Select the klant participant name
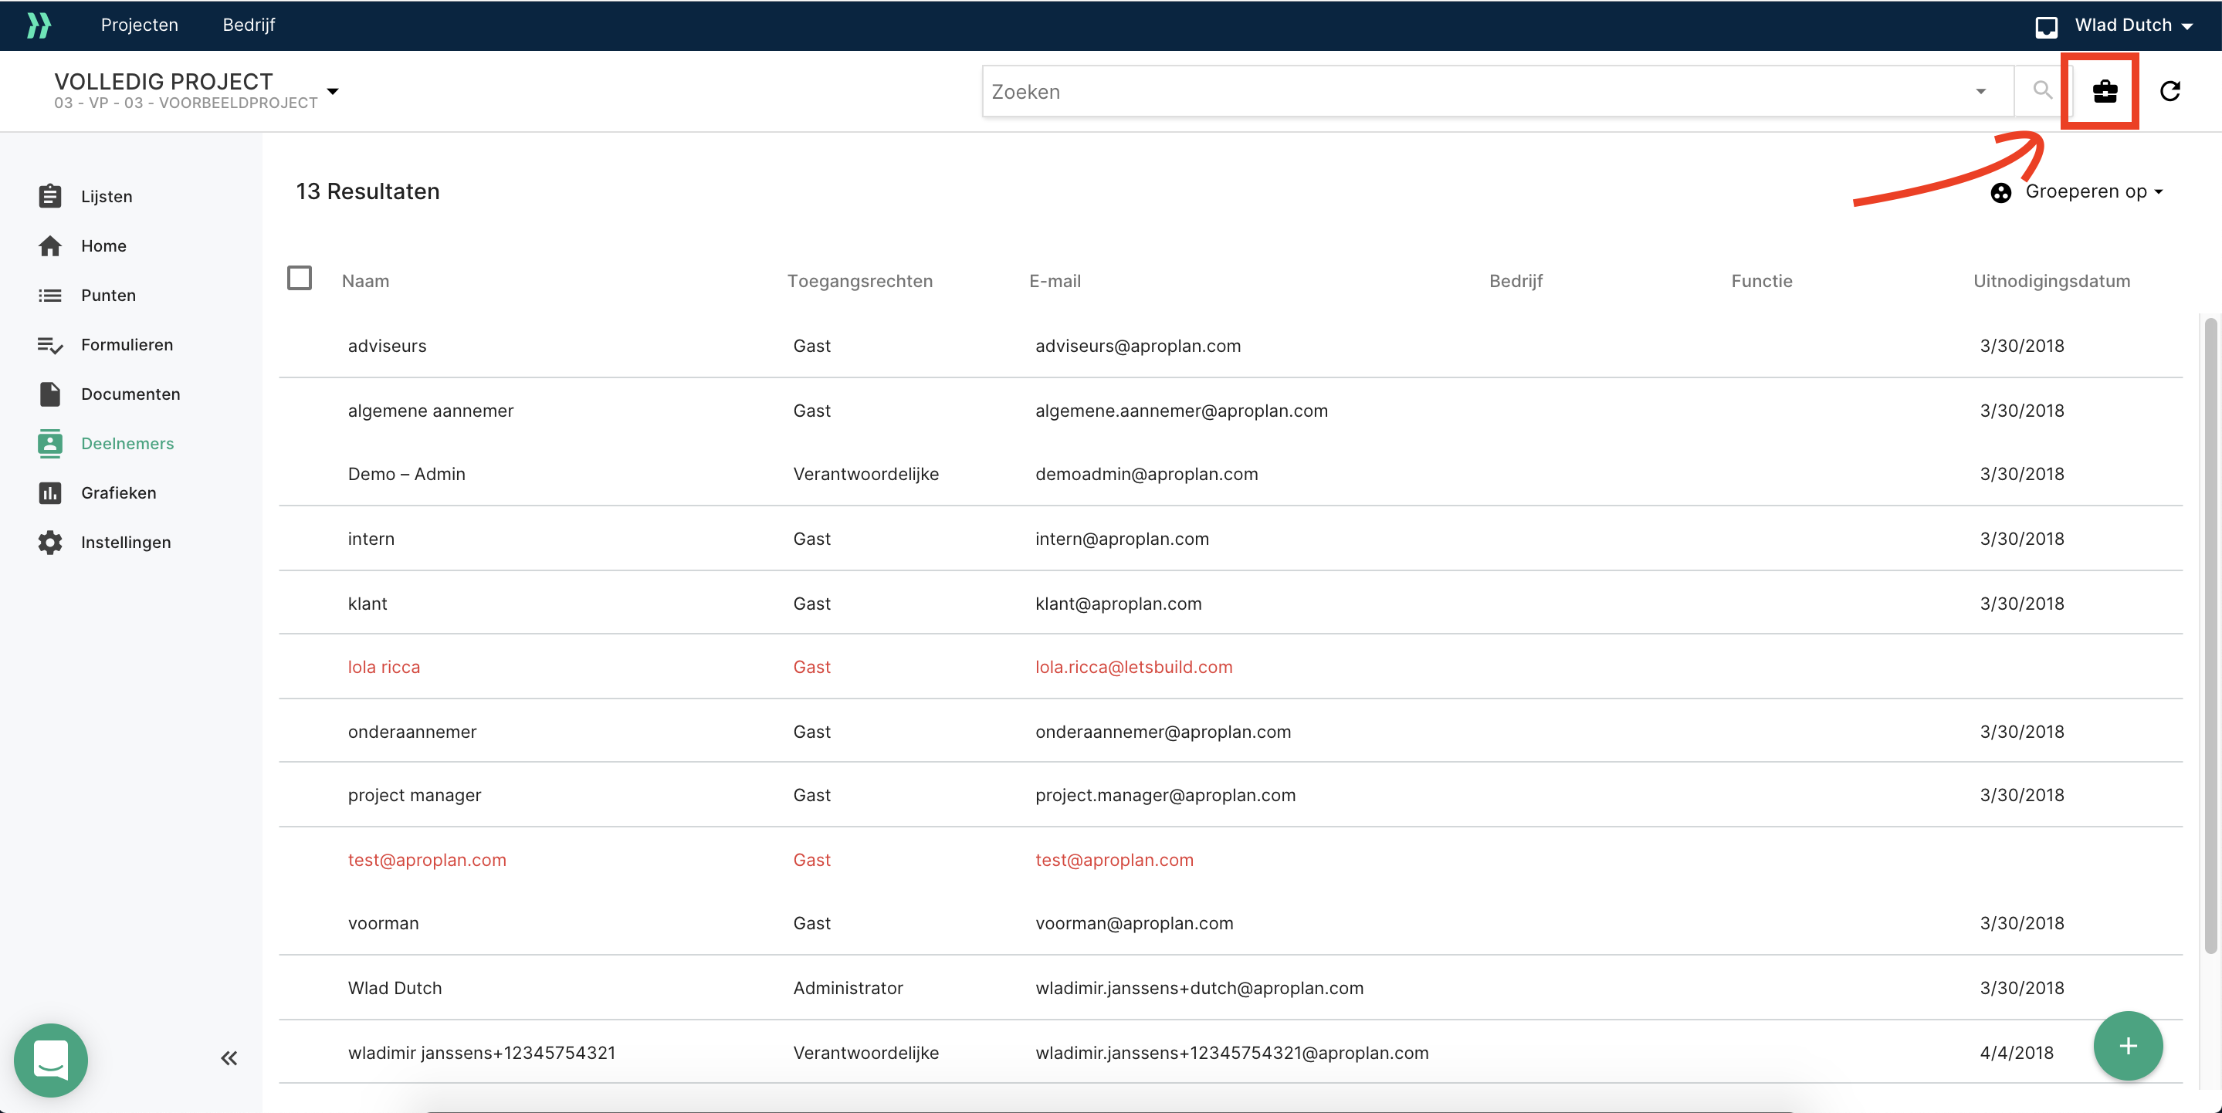2222x1113 pixels. [368, 604]
